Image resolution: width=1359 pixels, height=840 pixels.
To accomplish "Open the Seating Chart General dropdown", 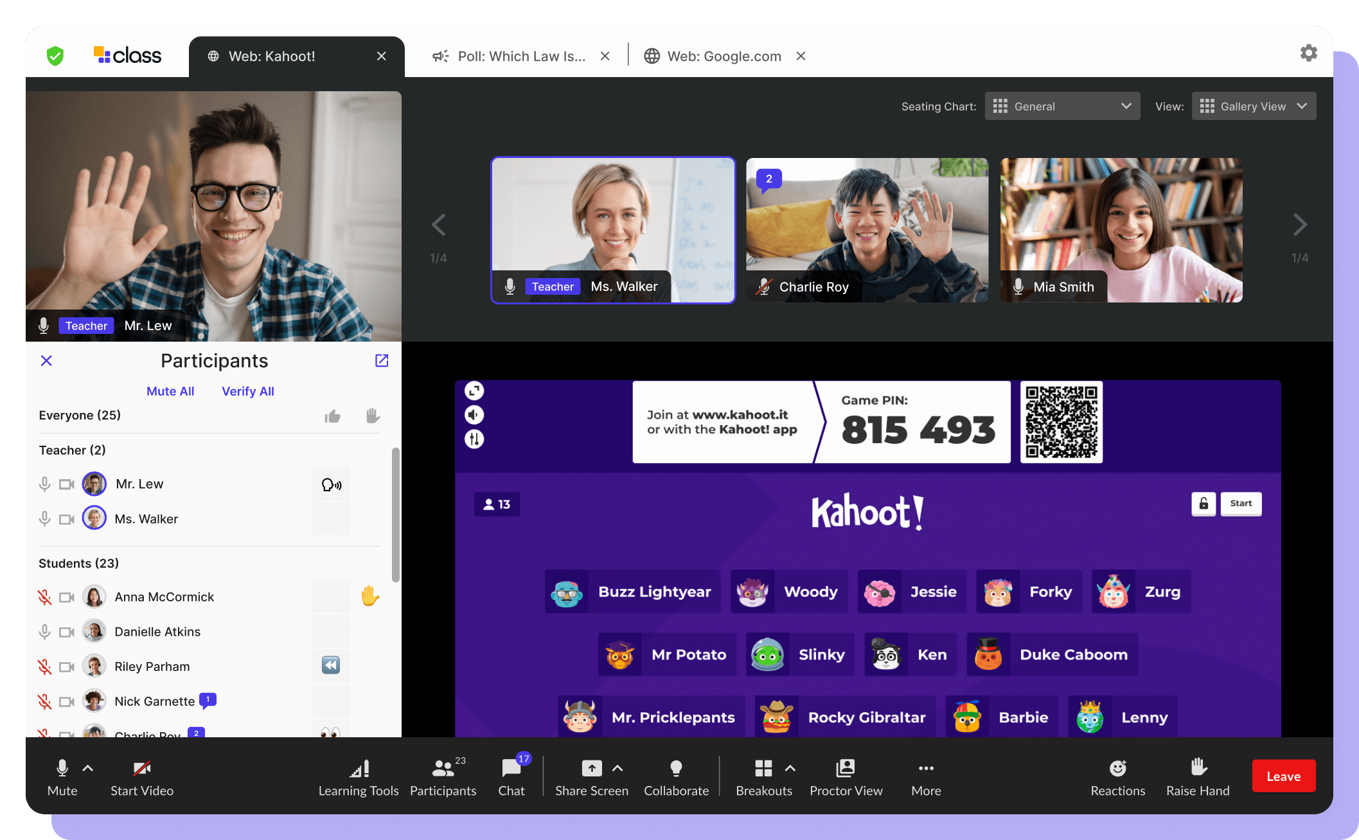I will pos(1062,106).
